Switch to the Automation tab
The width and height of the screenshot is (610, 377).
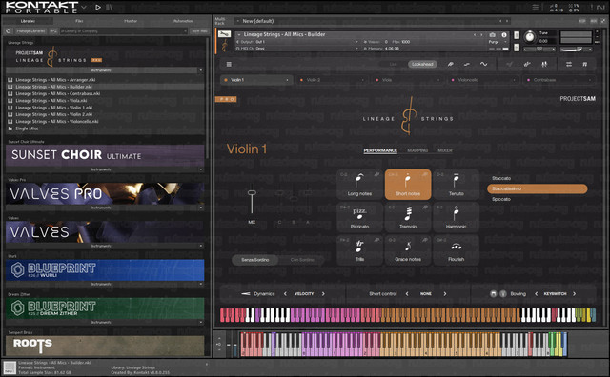183,21
